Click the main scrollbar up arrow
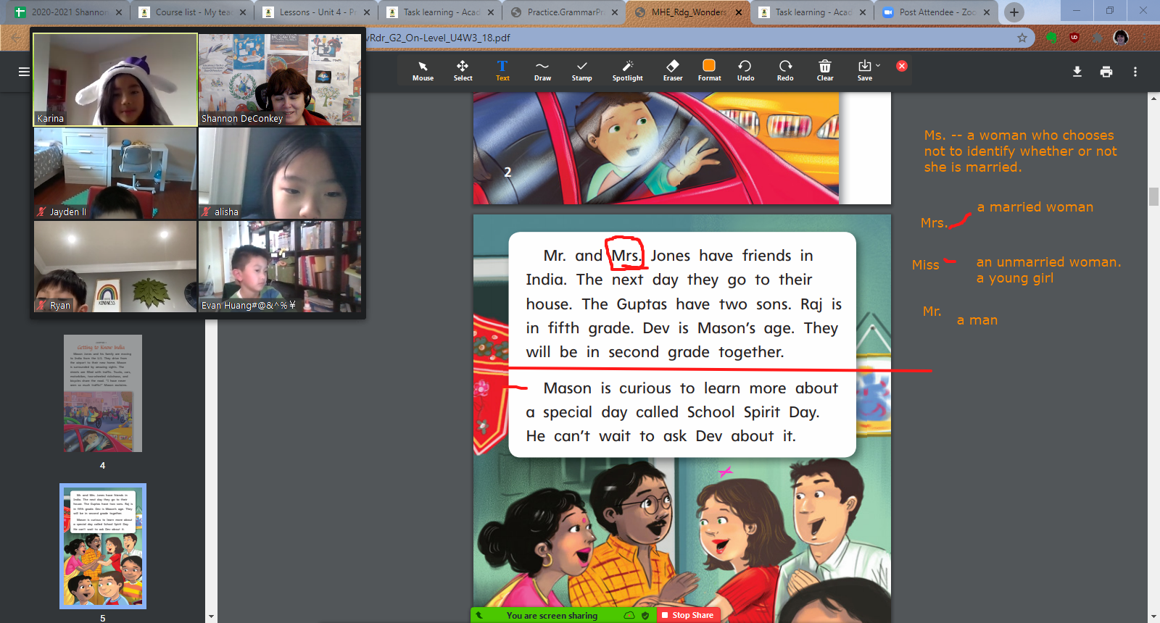This screenshot has height=623, width=1160. click(x=1153, y=98)
